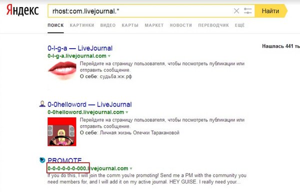This screenshot has width=300, height=192.
Task: Click the Найти search button
Action: tap(270, 11)
